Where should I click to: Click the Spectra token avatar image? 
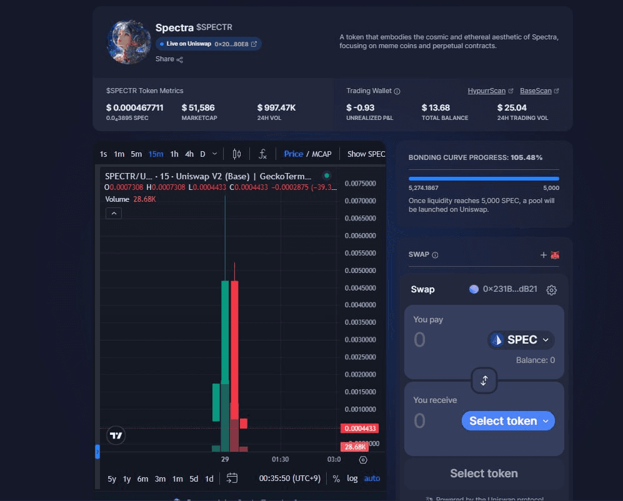tap(129, 42)
